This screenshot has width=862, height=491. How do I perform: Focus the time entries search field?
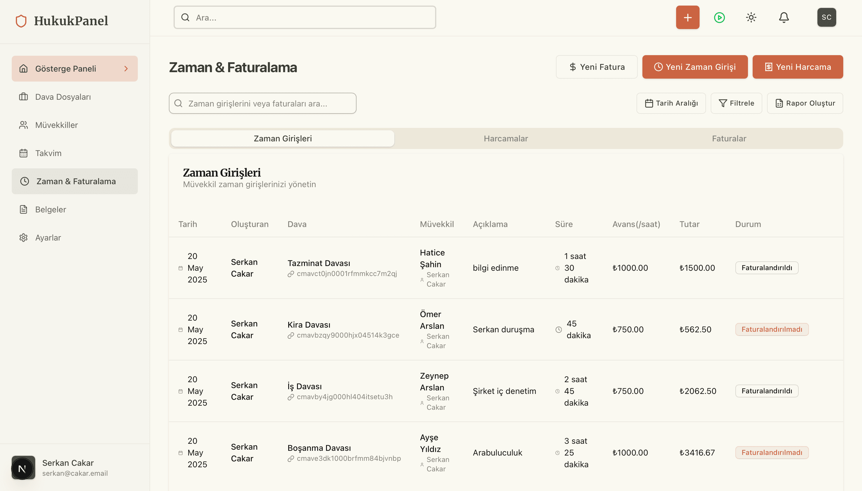pos(263,104)
